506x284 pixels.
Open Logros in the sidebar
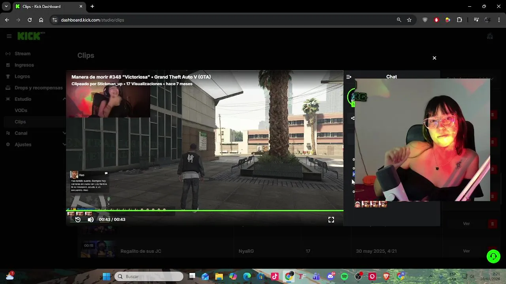point(22,77)
